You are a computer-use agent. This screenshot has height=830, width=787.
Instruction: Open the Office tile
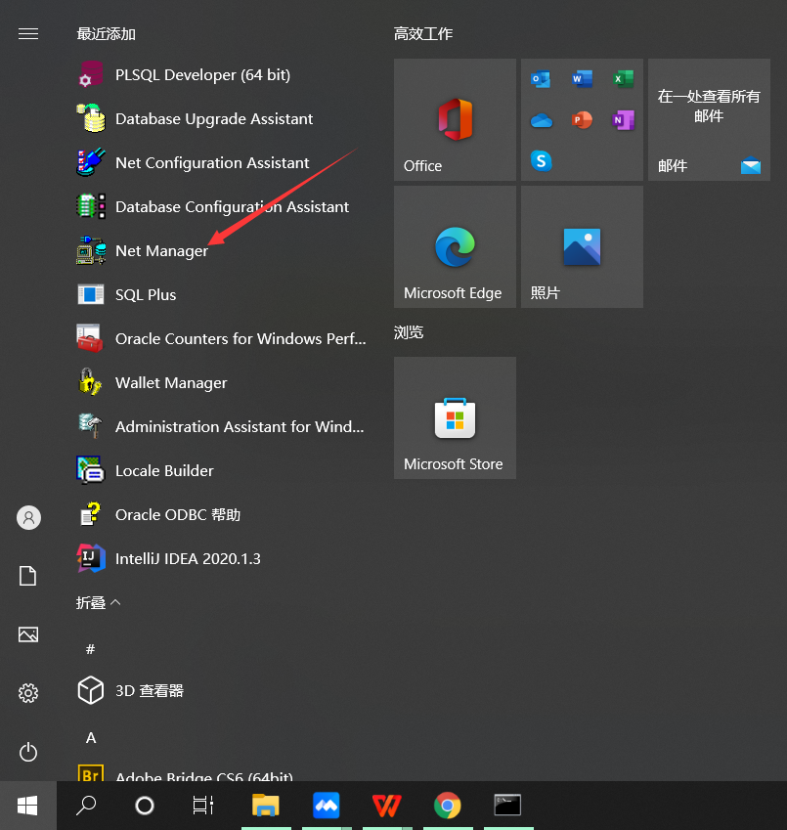point(455,119)
